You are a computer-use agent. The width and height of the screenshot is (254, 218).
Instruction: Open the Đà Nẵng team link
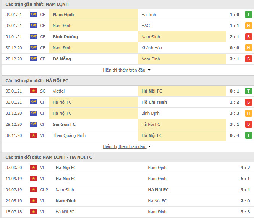click(x=62, y=59)
